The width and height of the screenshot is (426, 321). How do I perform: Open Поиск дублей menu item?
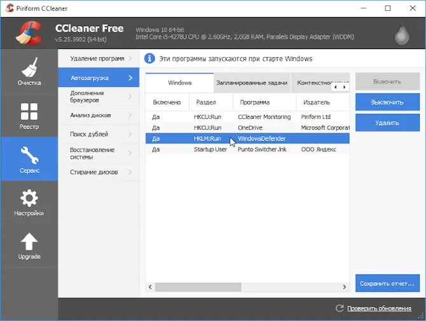pyautogui.click(x=99, y=134)
